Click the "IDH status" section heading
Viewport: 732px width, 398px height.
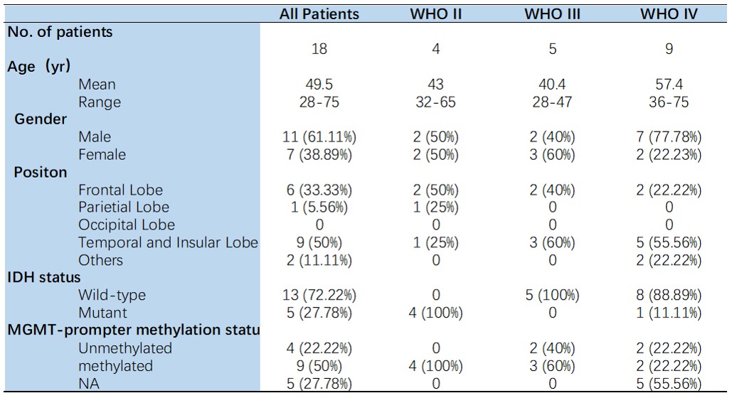pos(44,277)
